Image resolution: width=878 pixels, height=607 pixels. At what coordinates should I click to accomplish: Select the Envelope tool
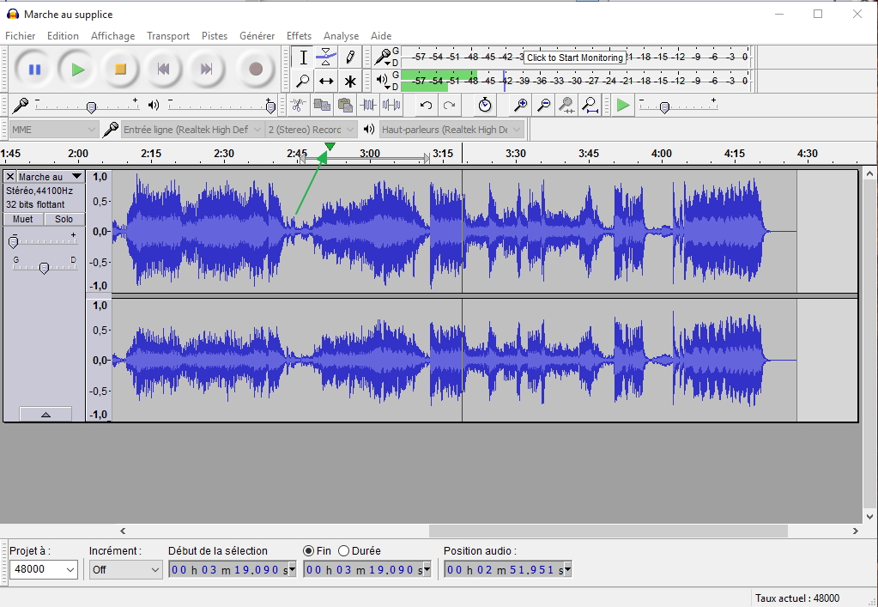pyautogui.click(x=326, y=58)
